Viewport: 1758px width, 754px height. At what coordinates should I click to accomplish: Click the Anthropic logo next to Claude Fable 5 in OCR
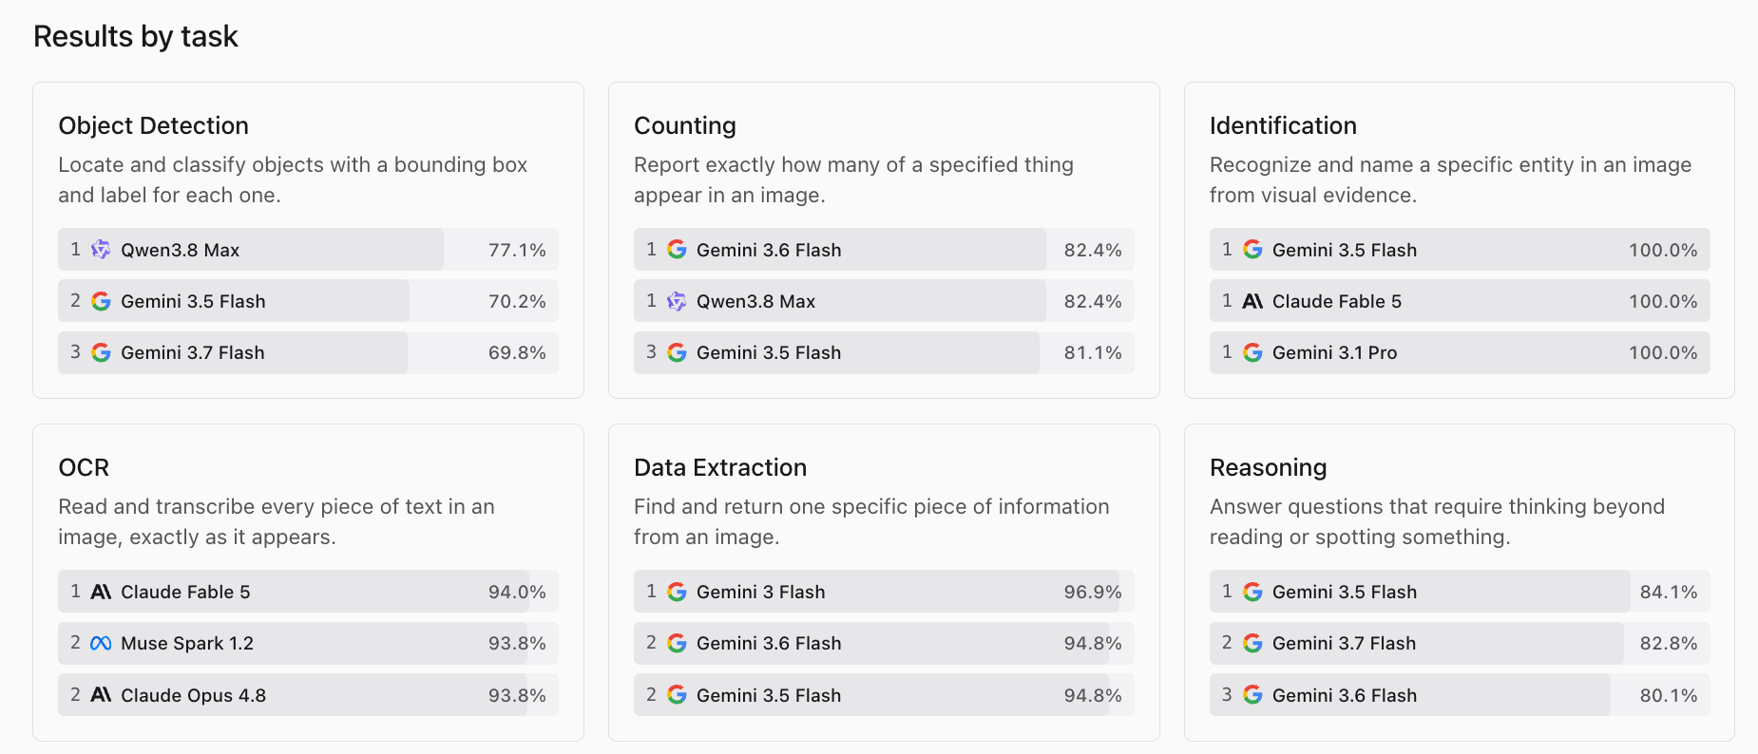(101, 592)
